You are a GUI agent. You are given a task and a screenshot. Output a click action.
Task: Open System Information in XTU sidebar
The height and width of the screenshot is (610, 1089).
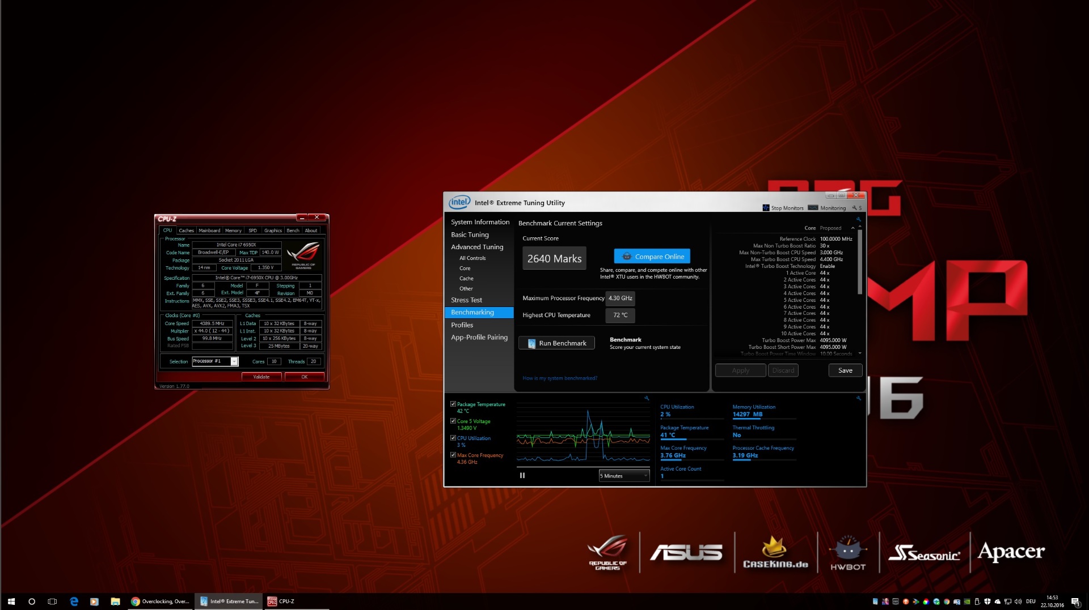(480, 222)
